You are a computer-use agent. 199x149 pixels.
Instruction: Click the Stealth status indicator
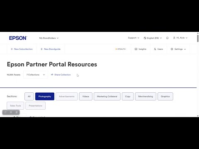coord(121,49)
